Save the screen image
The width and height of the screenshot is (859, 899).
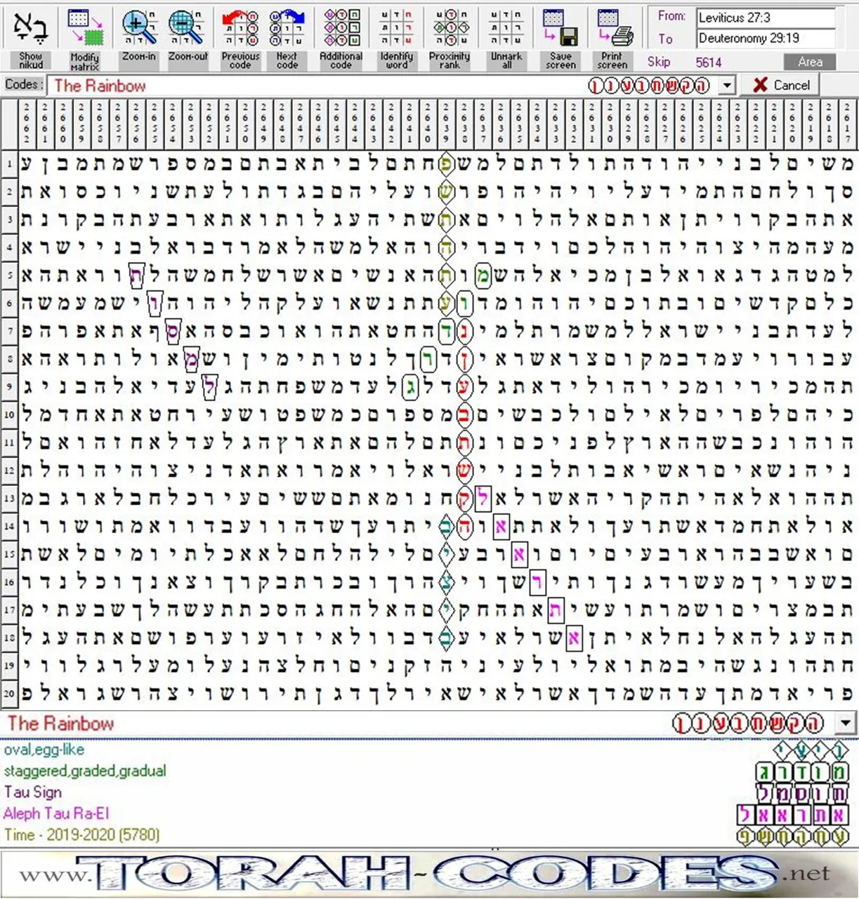pyautogui.click(x=560, y=37)
